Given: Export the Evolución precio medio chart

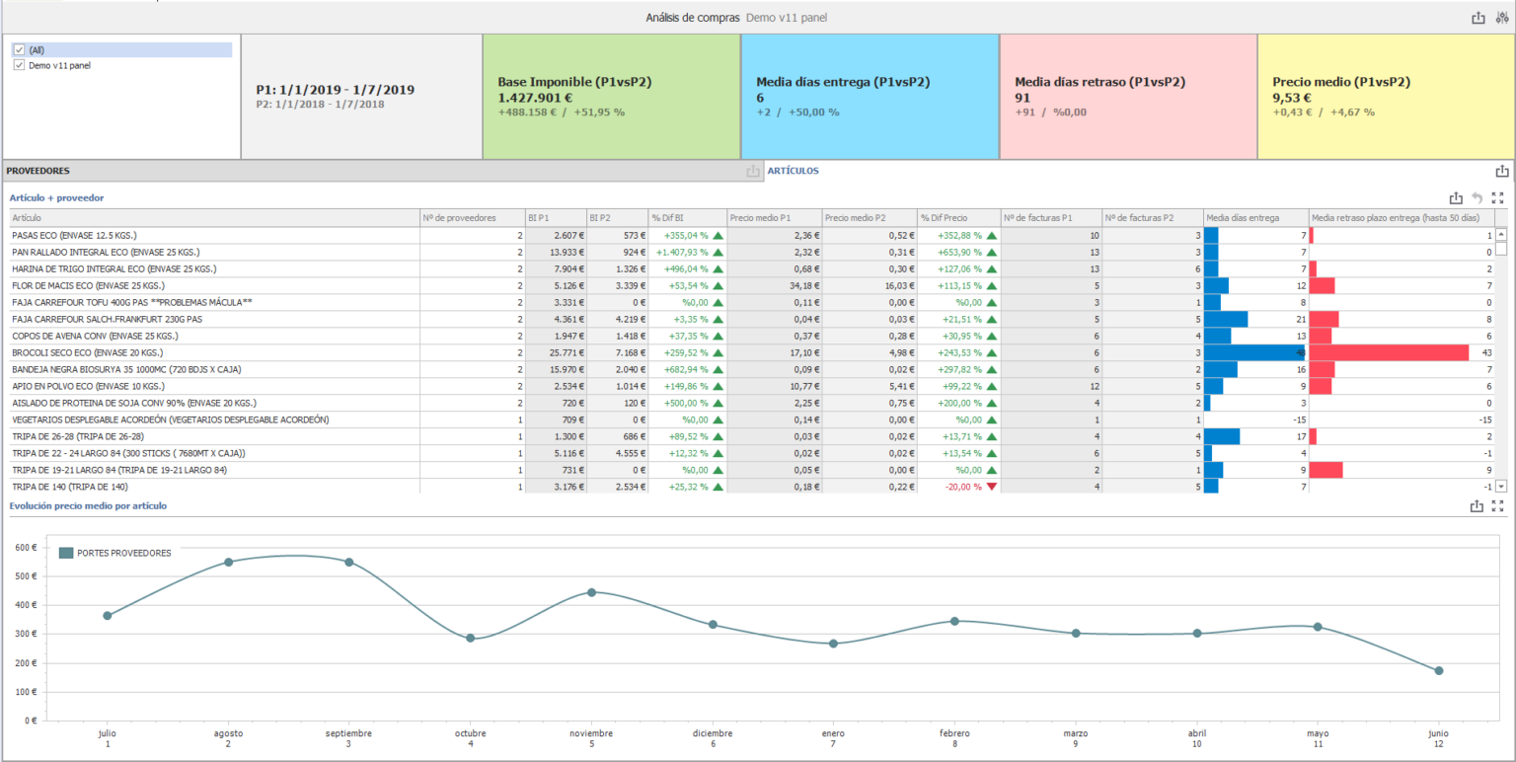Looking at the screenshot, I should (x=1477, y=505).
